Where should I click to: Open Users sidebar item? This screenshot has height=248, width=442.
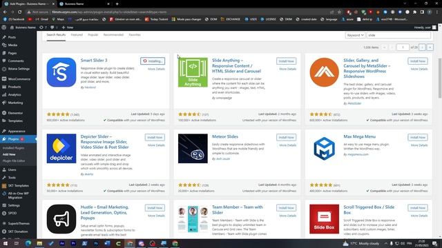(x=12, y=170)
